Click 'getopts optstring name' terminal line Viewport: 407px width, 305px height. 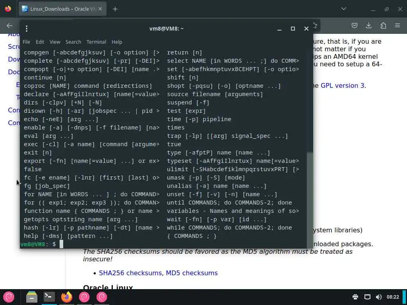click(x=80, y=219)
